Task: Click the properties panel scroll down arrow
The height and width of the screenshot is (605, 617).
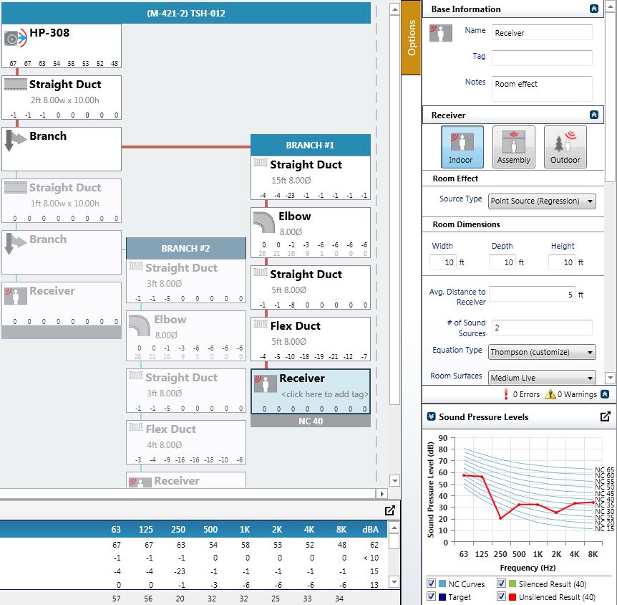Action: click(x=610, y=378)
